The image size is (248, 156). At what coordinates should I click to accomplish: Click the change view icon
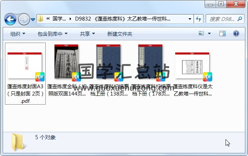tap(201, 33)
